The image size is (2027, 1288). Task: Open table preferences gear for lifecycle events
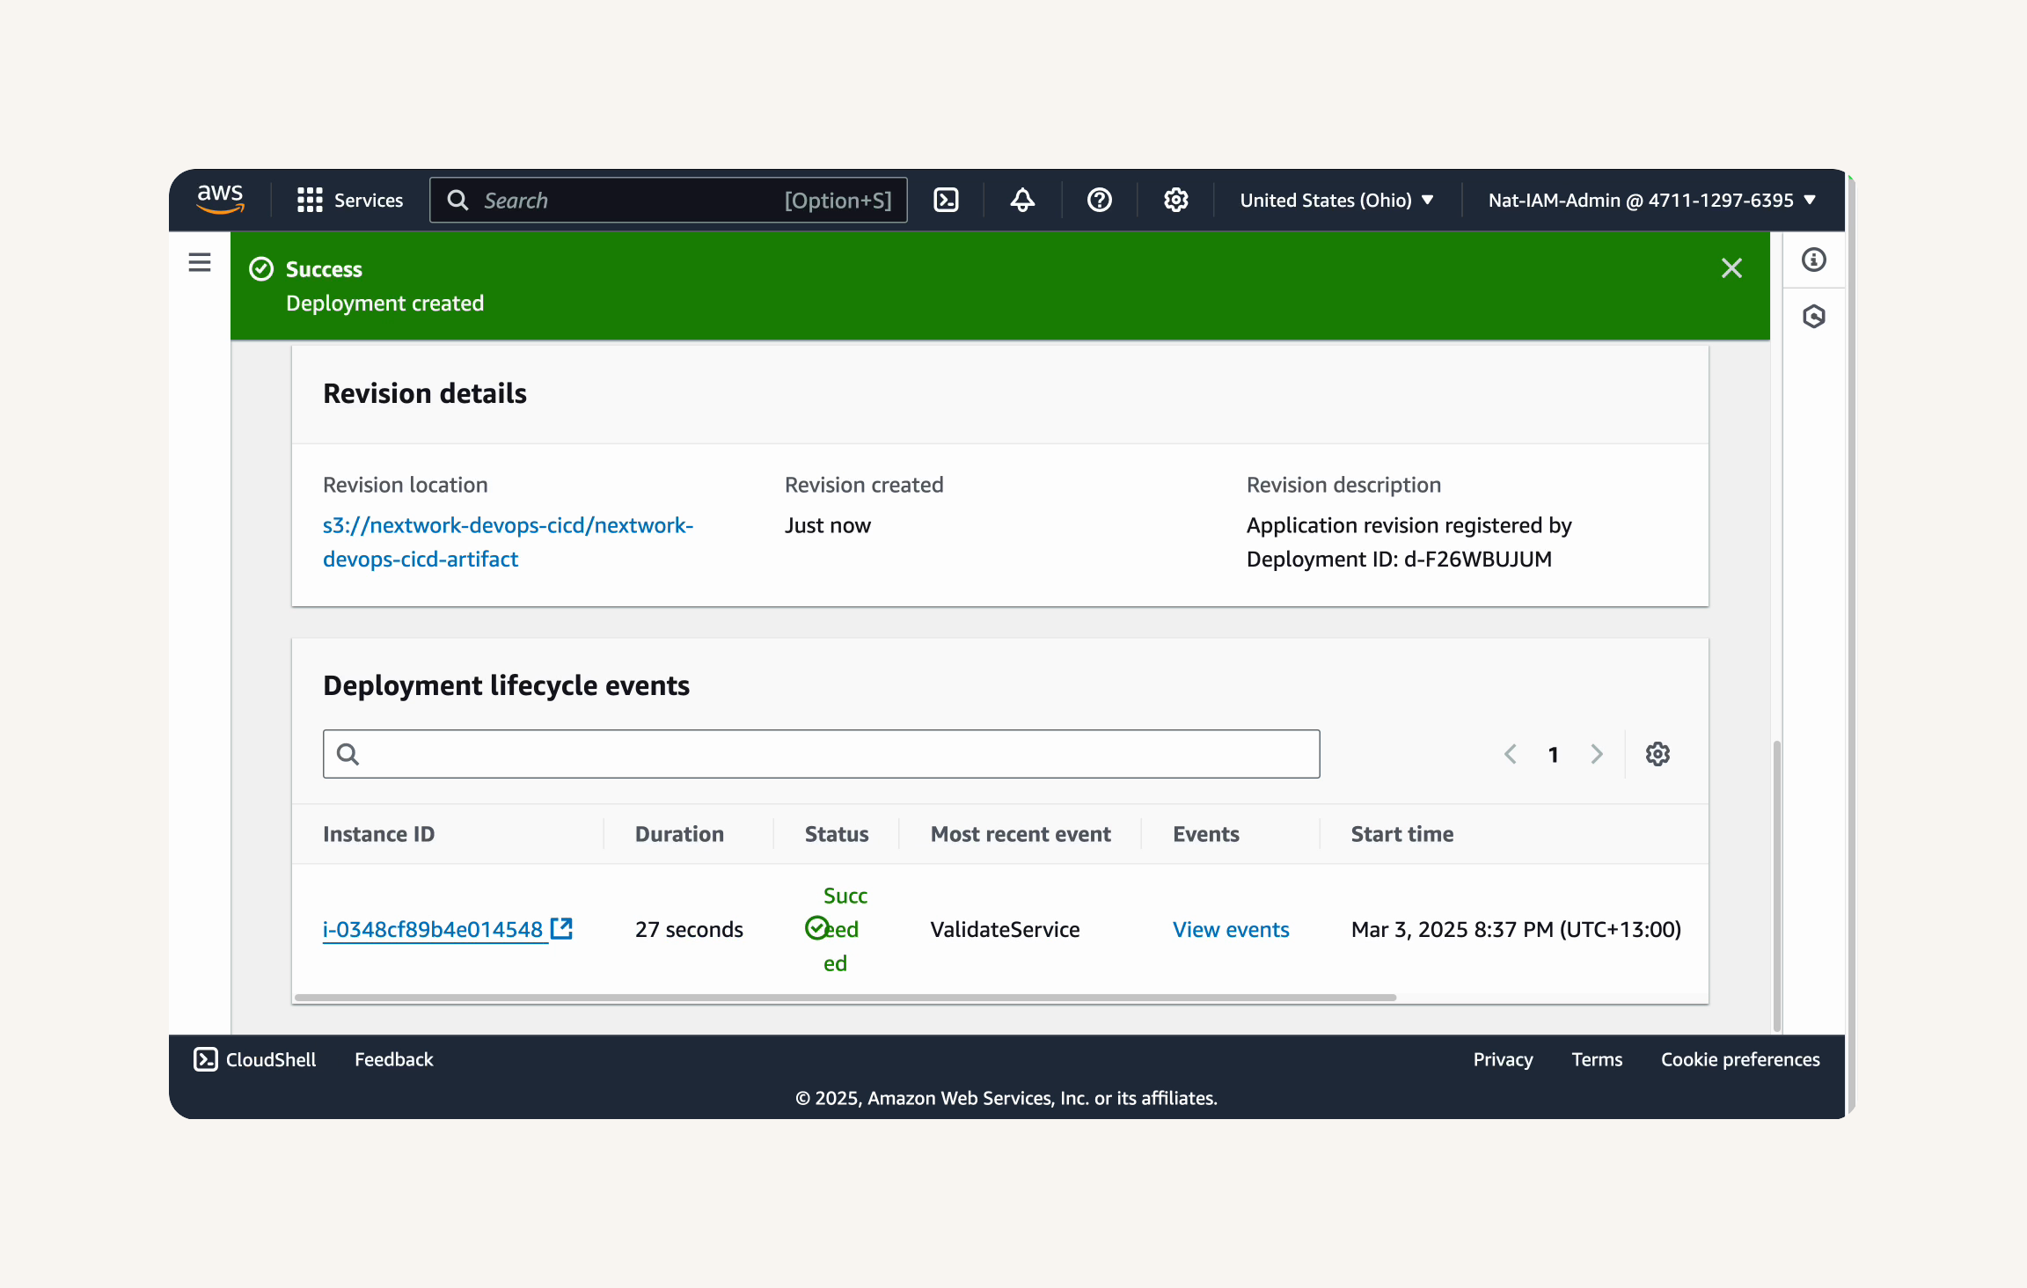1658,754
